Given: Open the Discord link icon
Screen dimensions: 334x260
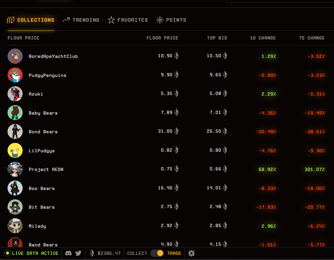Looking at the screenshot, I should point(68,253).
